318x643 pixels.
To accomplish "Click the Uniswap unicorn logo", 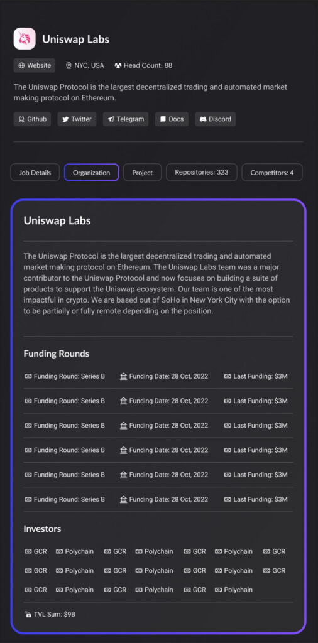I will [25, 39].
